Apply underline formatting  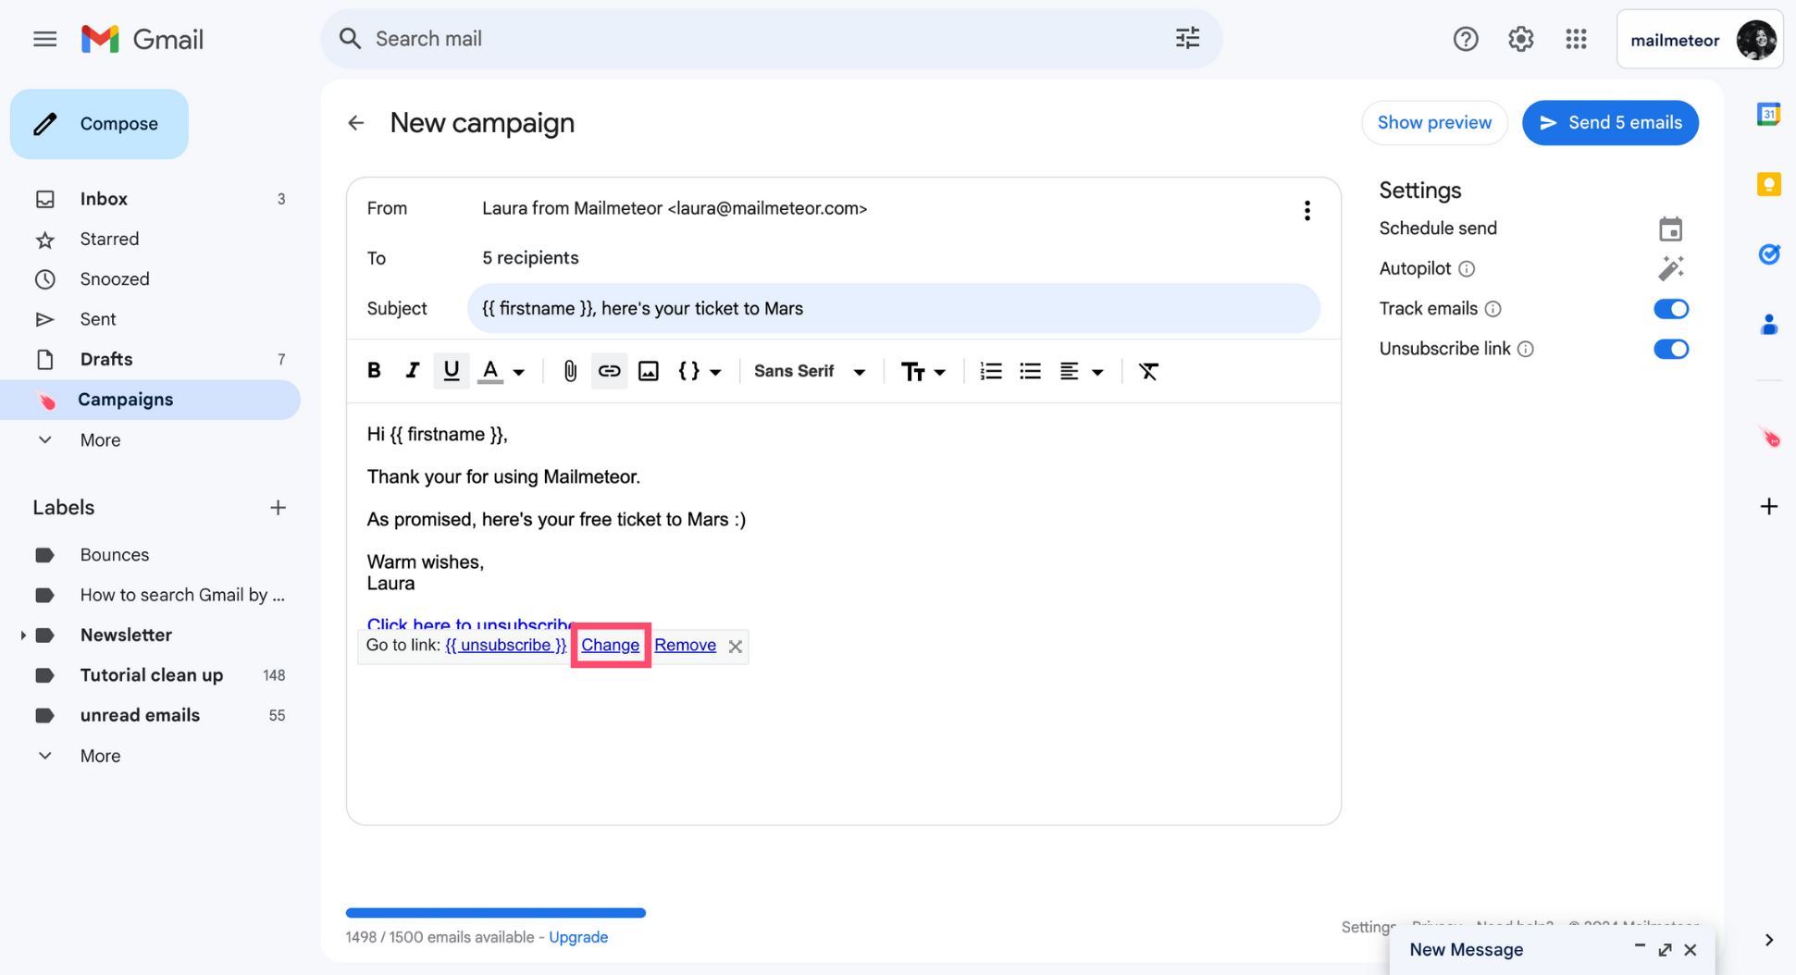[x=451, y=371]
